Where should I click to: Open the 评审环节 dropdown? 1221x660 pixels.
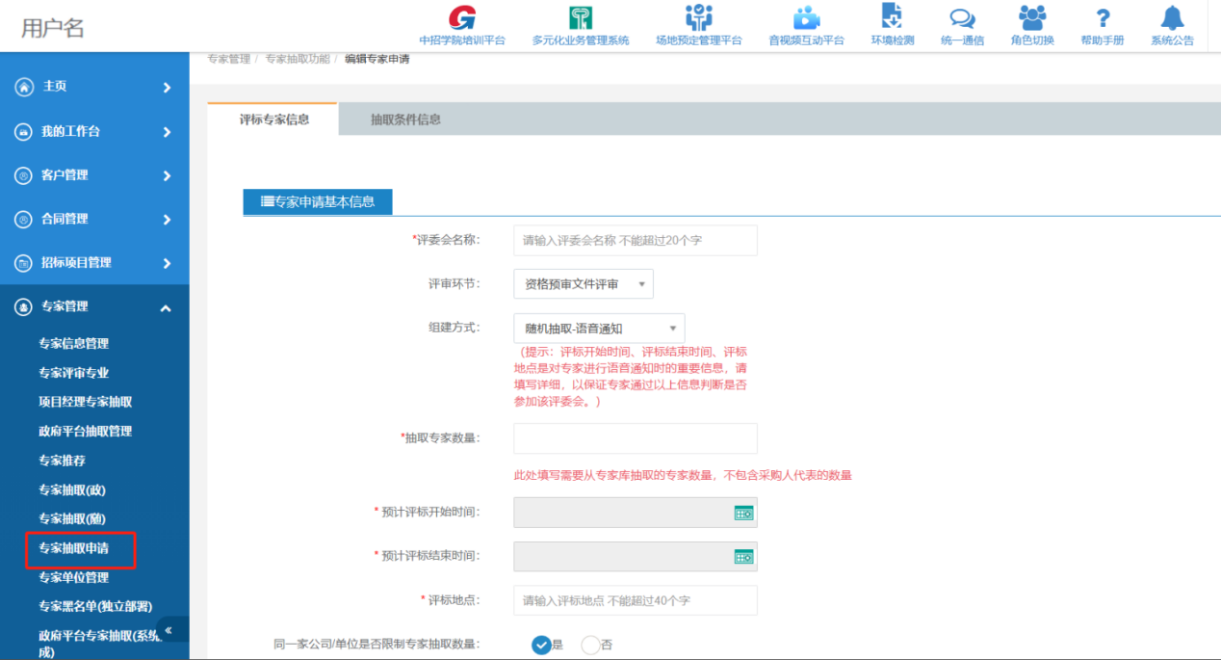click(583, 284)
